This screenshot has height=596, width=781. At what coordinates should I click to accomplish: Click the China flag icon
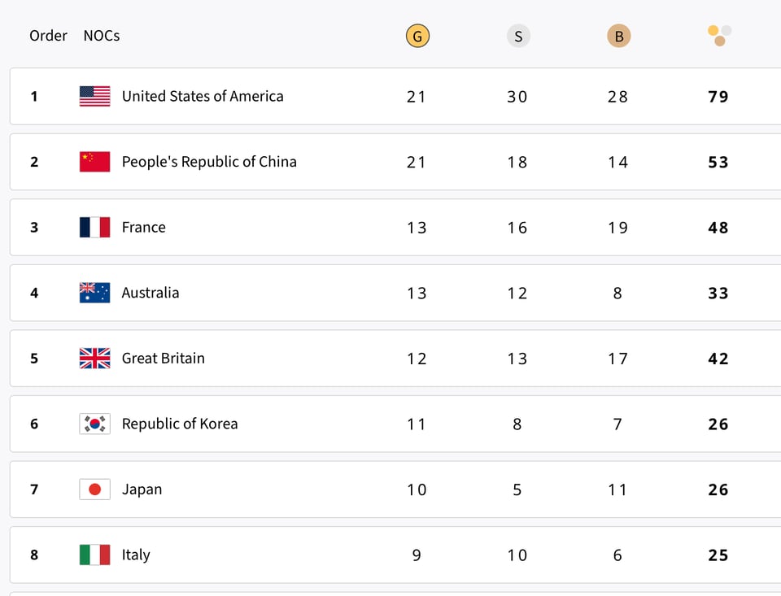point(94,162)
